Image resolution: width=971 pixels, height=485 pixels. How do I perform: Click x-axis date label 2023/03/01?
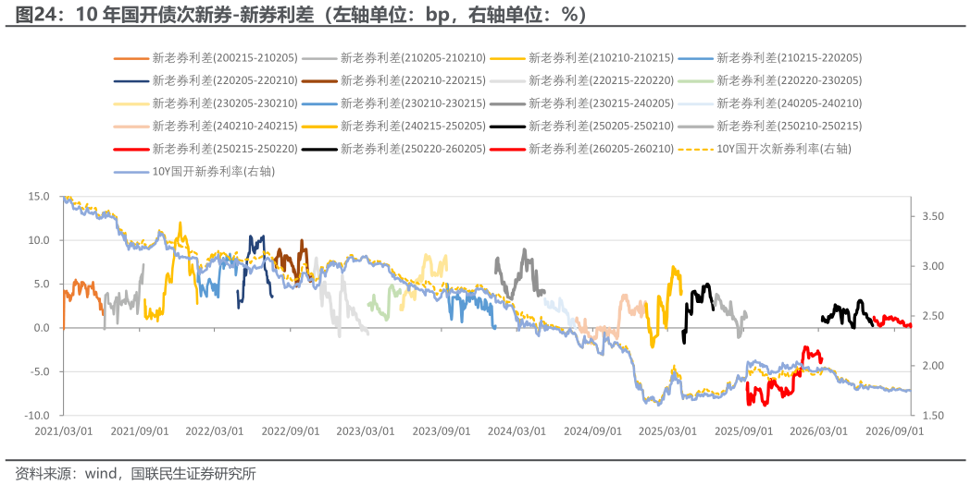(x=366, y=431)
